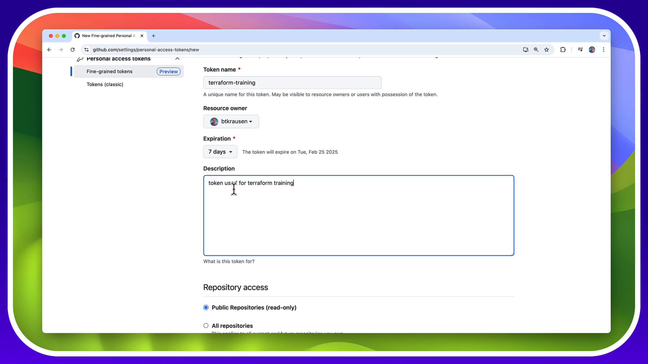Collapse the Personal access tokens section
648x364 pixels.
click(177, 59)
